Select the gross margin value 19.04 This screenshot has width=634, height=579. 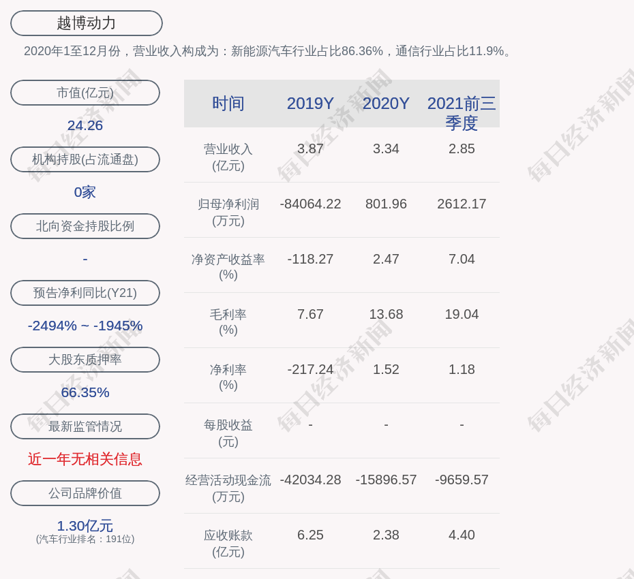click(x=462, y=314)
